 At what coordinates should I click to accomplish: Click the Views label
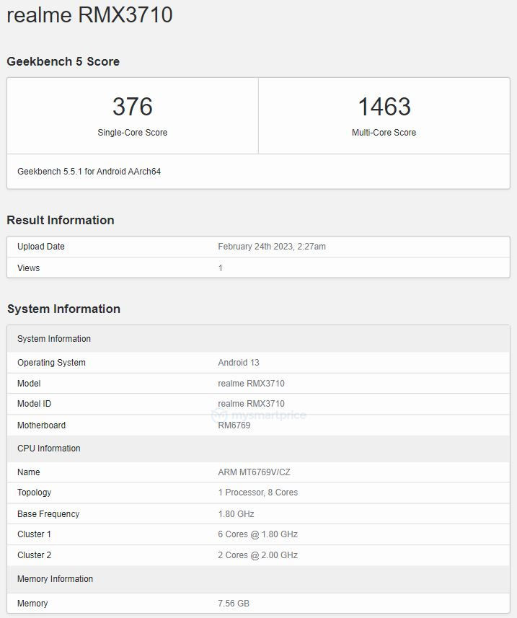pyautogui.click(x=28, y=268)
